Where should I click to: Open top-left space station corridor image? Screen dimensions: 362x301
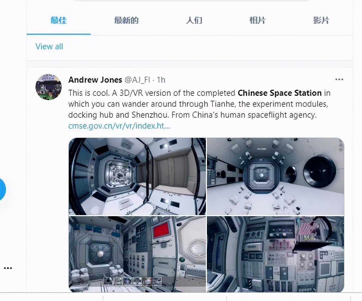click(137, 176)
